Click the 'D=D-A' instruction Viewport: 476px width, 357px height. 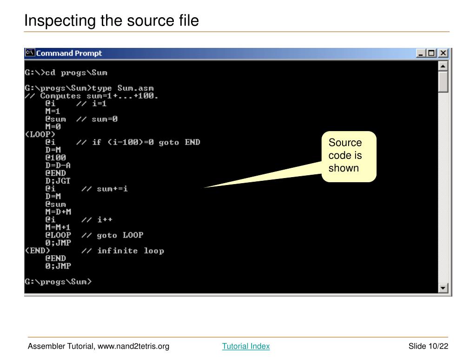point(58,165)
